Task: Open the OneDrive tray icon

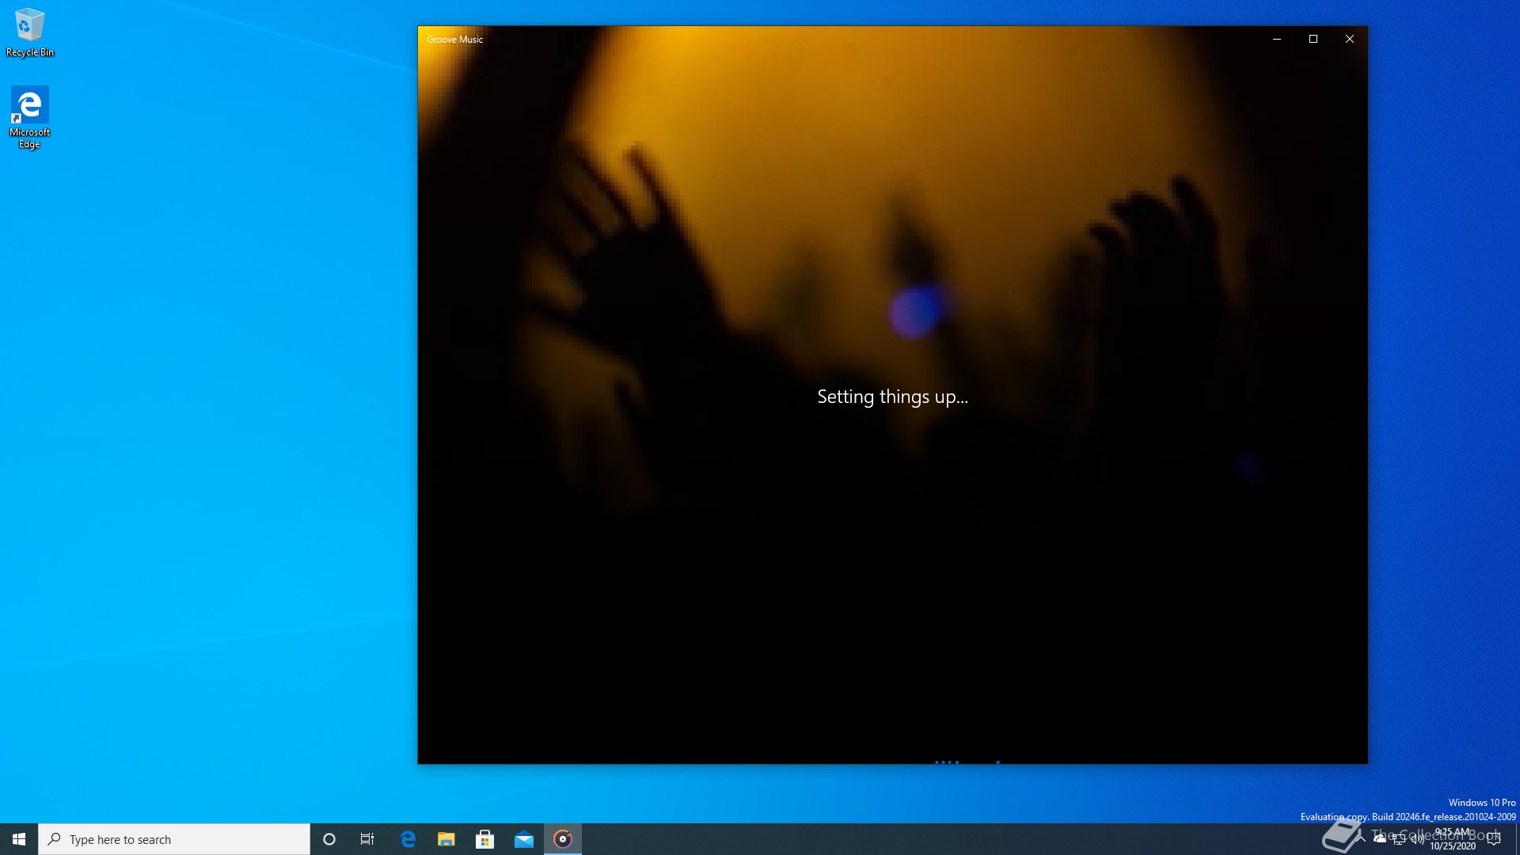Action: (1380, 839)
